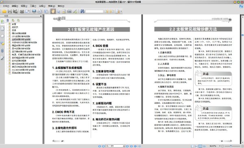Switch to continuous facing view mode

[204, 146]
